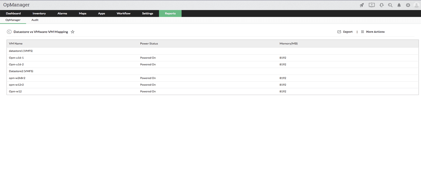Click Powered On status for Opm-u16-2
This screenshot has width=421, height=191.
pyautogui.click(x=148, y=64)
